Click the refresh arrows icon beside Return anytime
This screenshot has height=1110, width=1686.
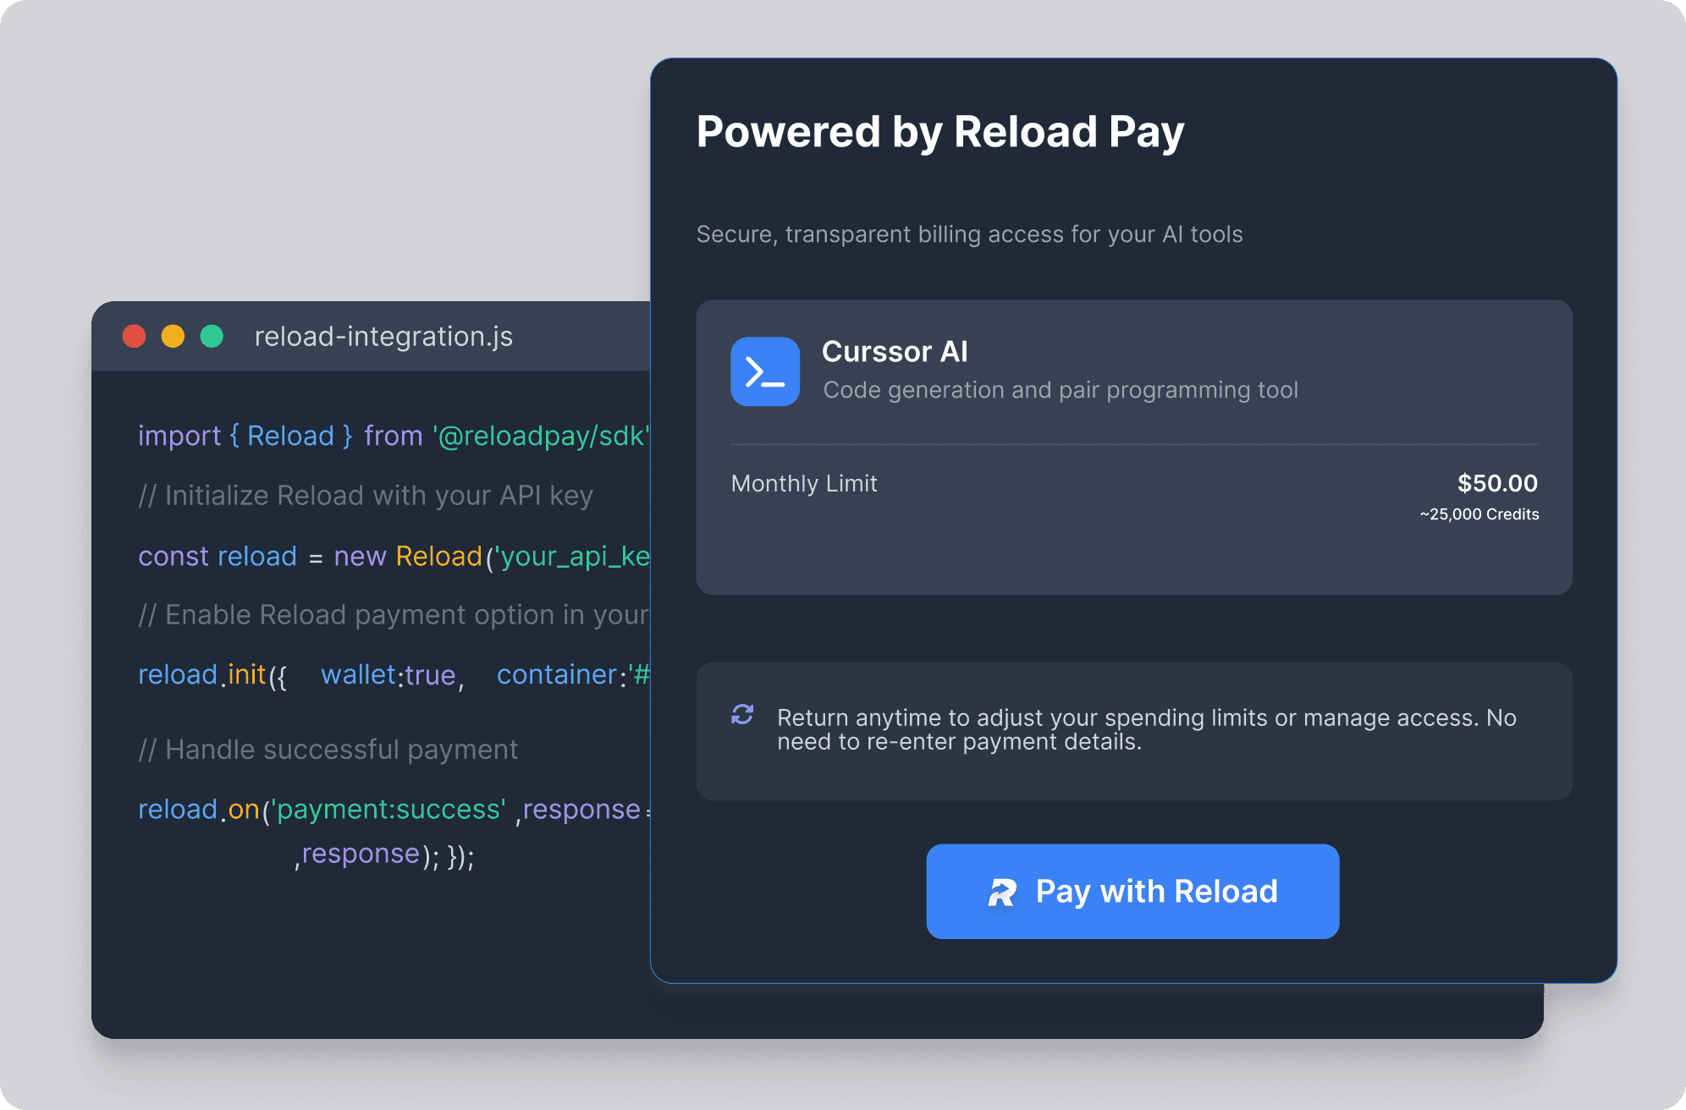click(742, 715)
